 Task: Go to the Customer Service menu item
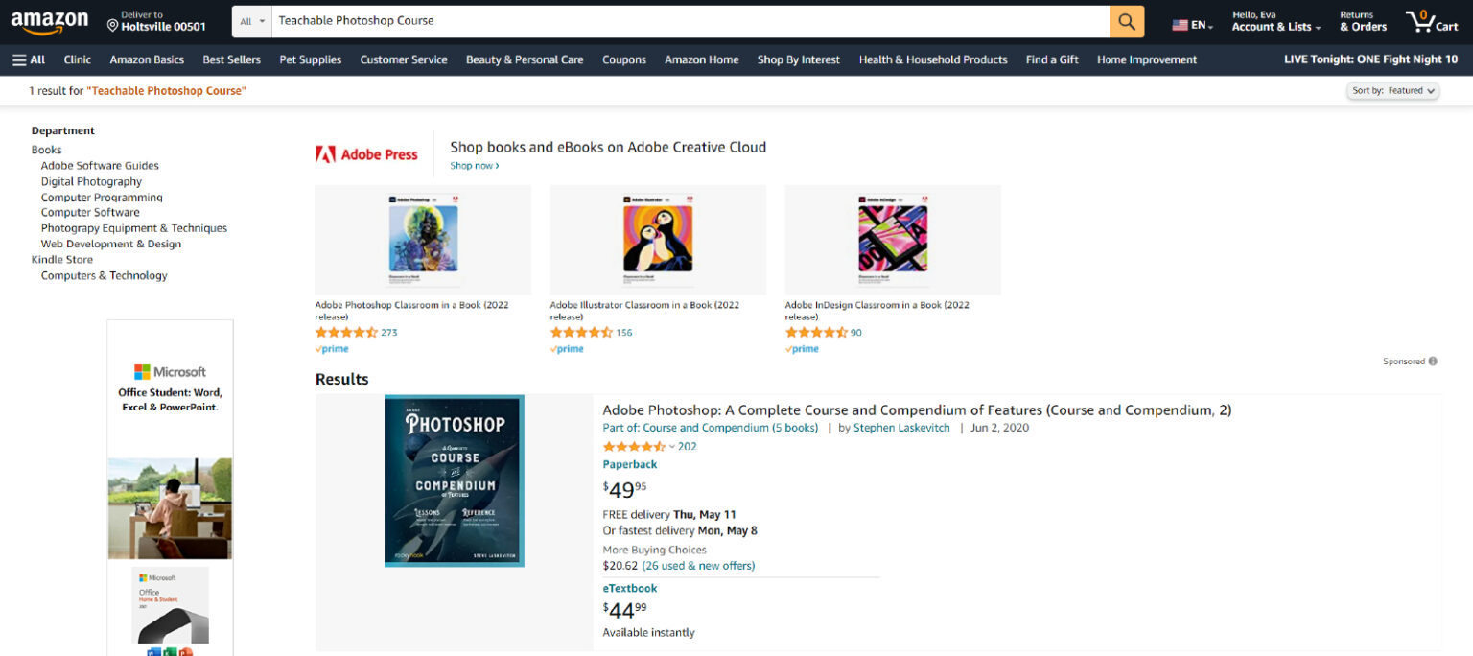[x=403, y=59]
